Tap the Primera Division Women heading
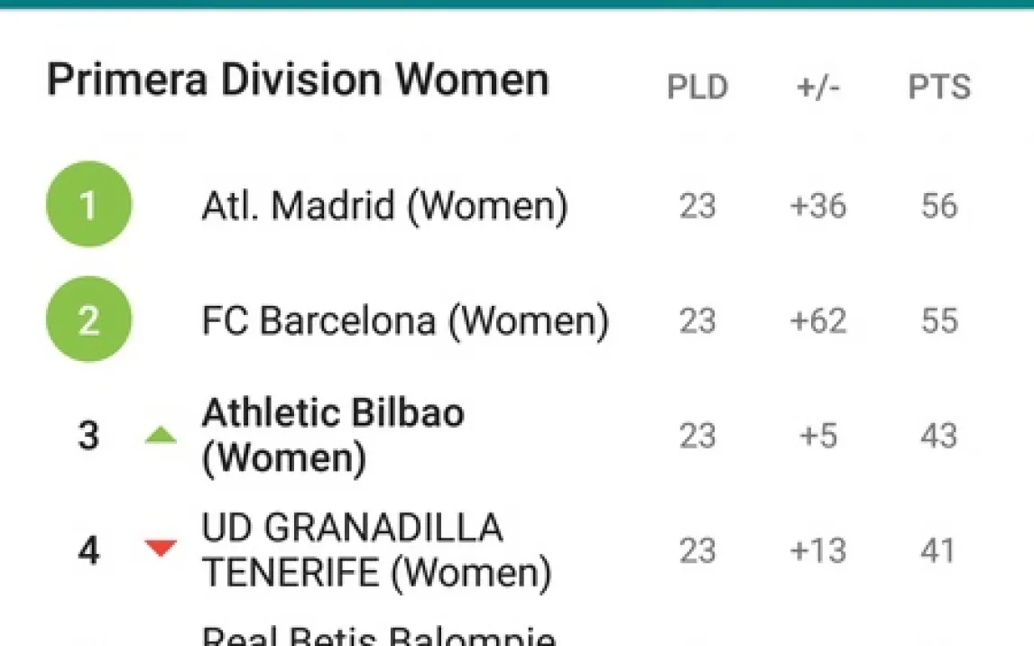This screenshot has height=646, width=1034. click(298, 79)
